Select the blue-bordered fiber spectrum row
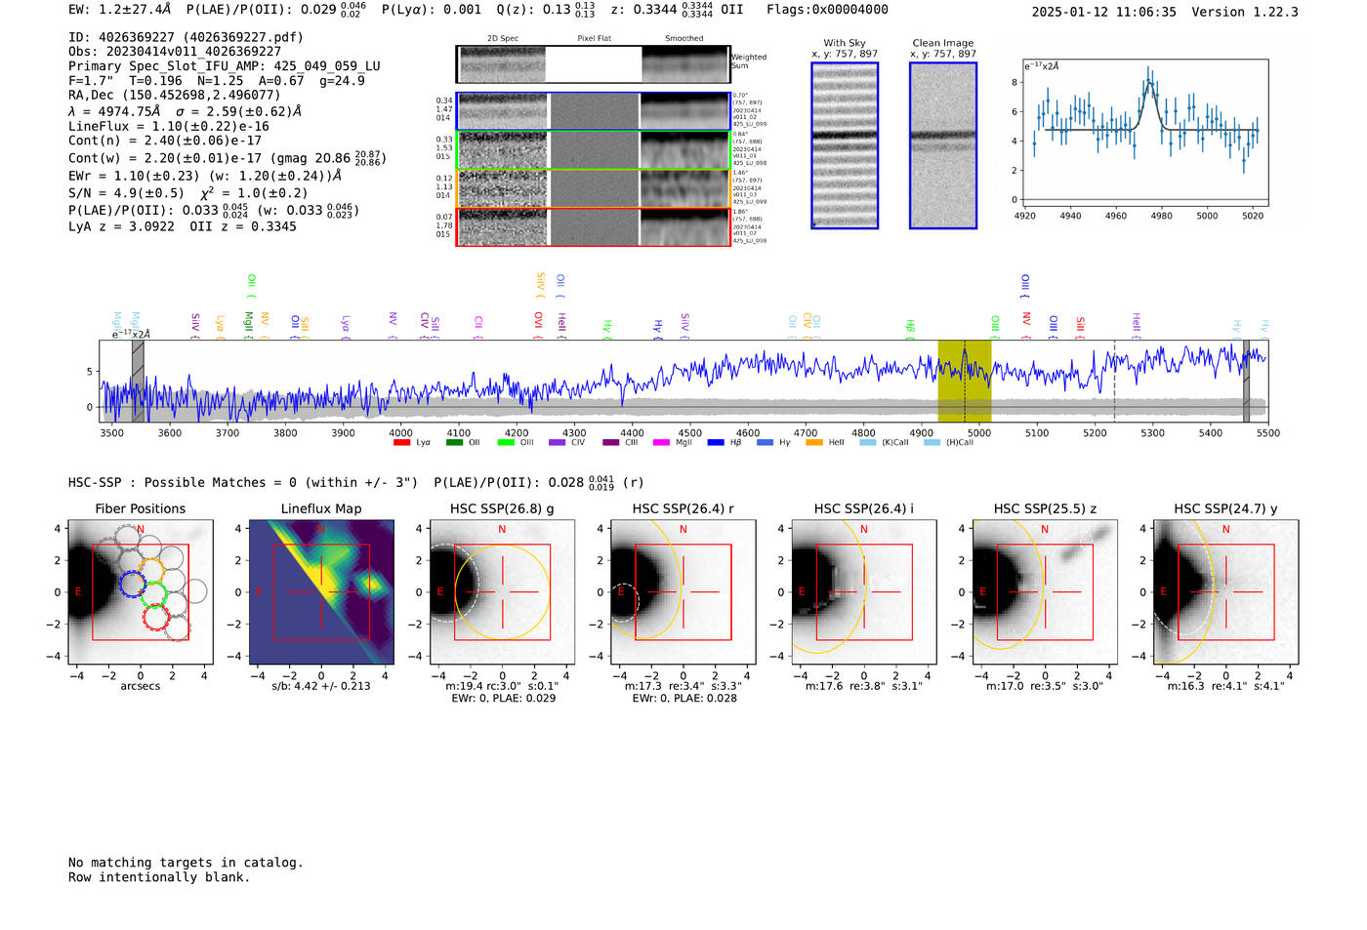 [x=594, y=111]
